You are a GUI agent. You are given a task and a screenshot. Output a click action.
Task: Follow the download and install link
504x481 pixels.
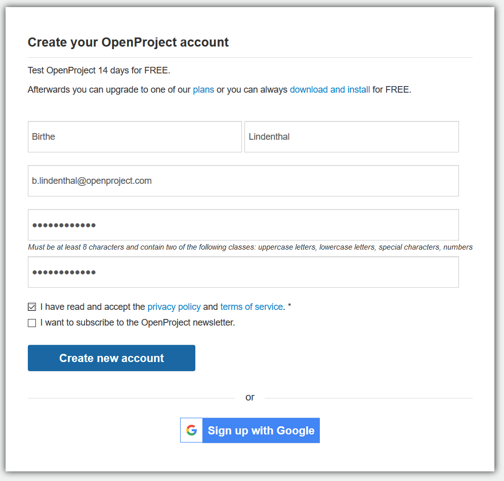[x=330, y=90]
